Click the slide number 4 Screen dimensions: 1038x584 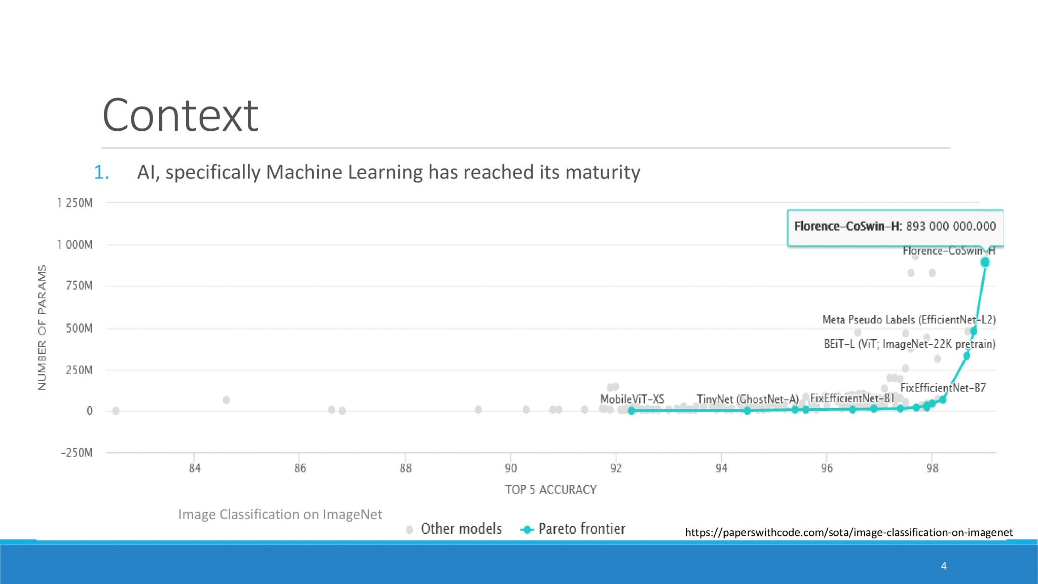click(944, 566)
